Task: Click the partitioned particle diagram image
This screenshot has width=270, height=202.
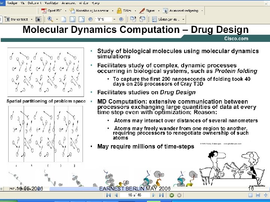Action: (x=46, y=134)
